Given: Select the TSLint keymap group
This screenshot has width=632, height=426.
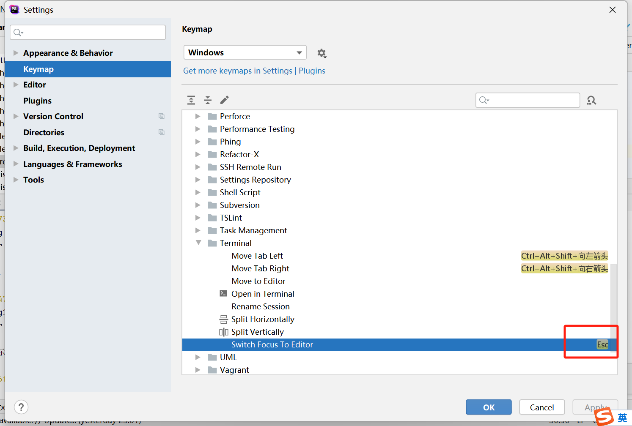Looking at the screenshot, I should (x=231, y=218).
